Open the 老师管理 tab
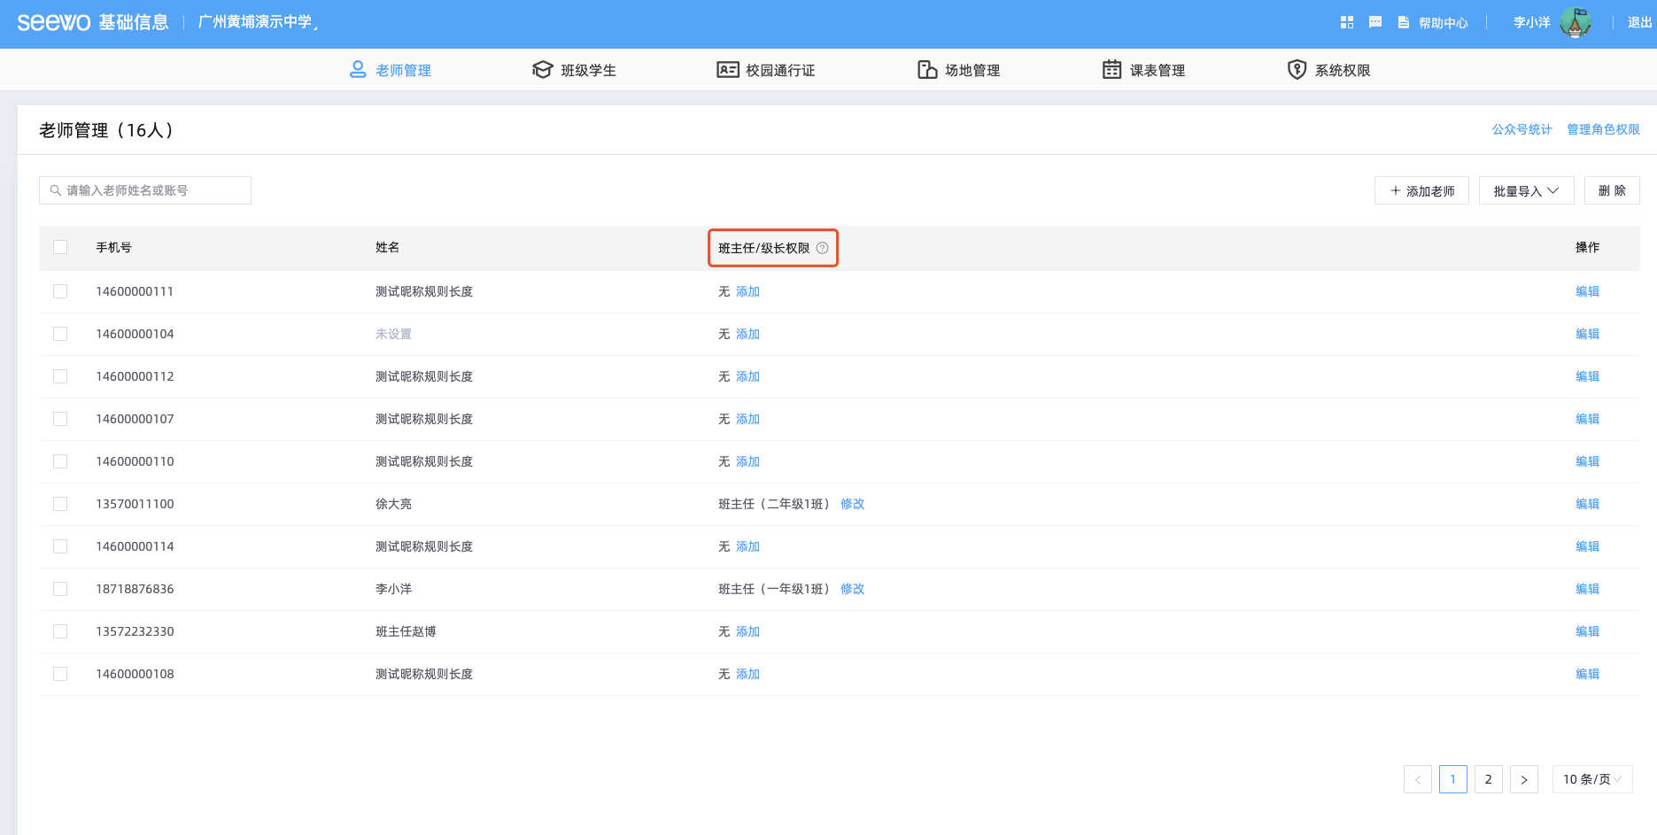Viewport: 1657px width, 835px height. click(391, 70)
